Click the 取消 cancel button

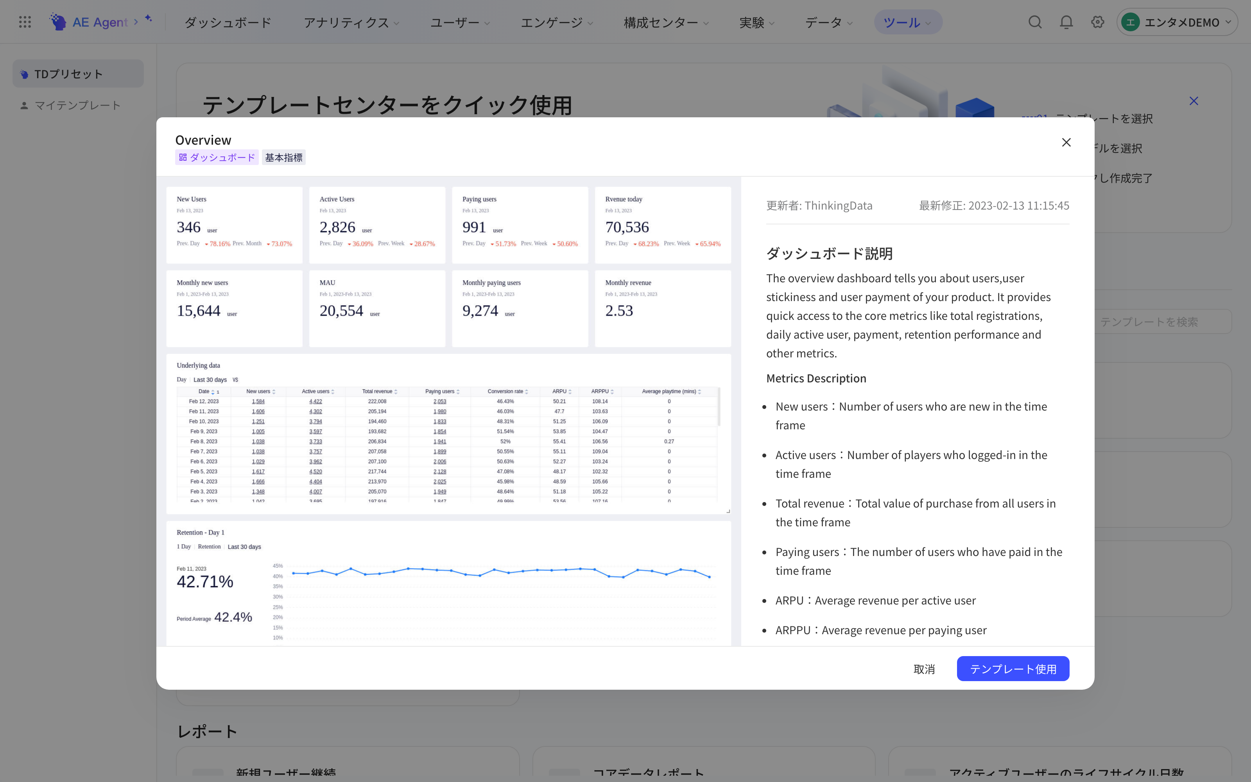coord(924,669)
